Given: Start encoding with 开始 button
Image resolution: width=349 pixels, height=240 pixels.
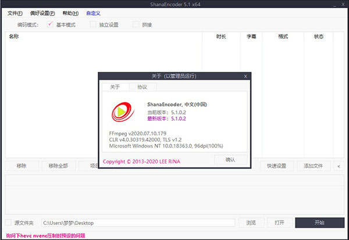Looking at the screenshot, I should [x=319, y=223].
